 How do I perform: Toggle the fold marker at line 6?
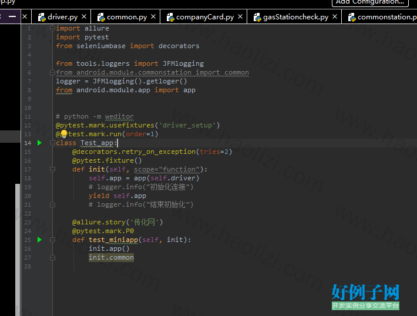(52, 72)
